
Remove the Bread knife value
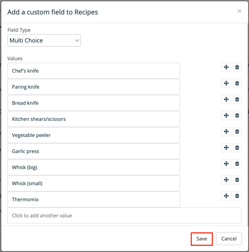pyautogui.click(x=237, y=99)
